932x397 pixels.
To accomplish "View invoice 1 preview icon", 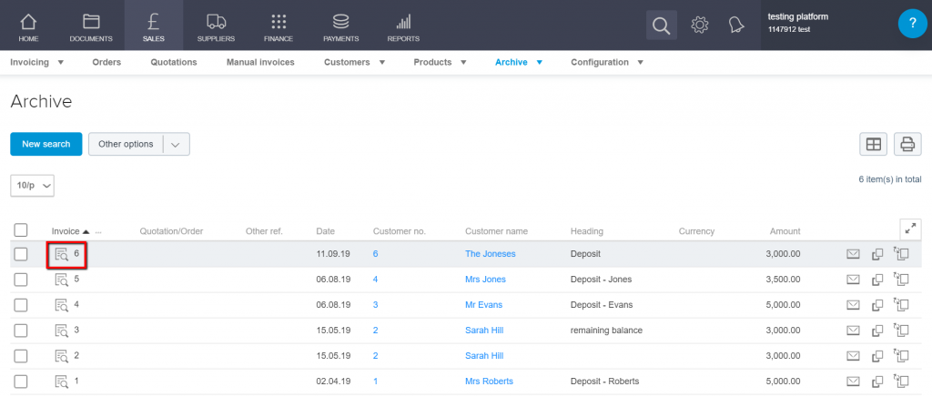I will coord(61,382).
